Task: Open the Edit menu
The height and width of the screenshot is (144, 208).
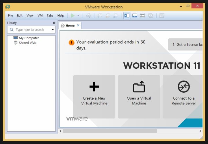Action: 20,16
